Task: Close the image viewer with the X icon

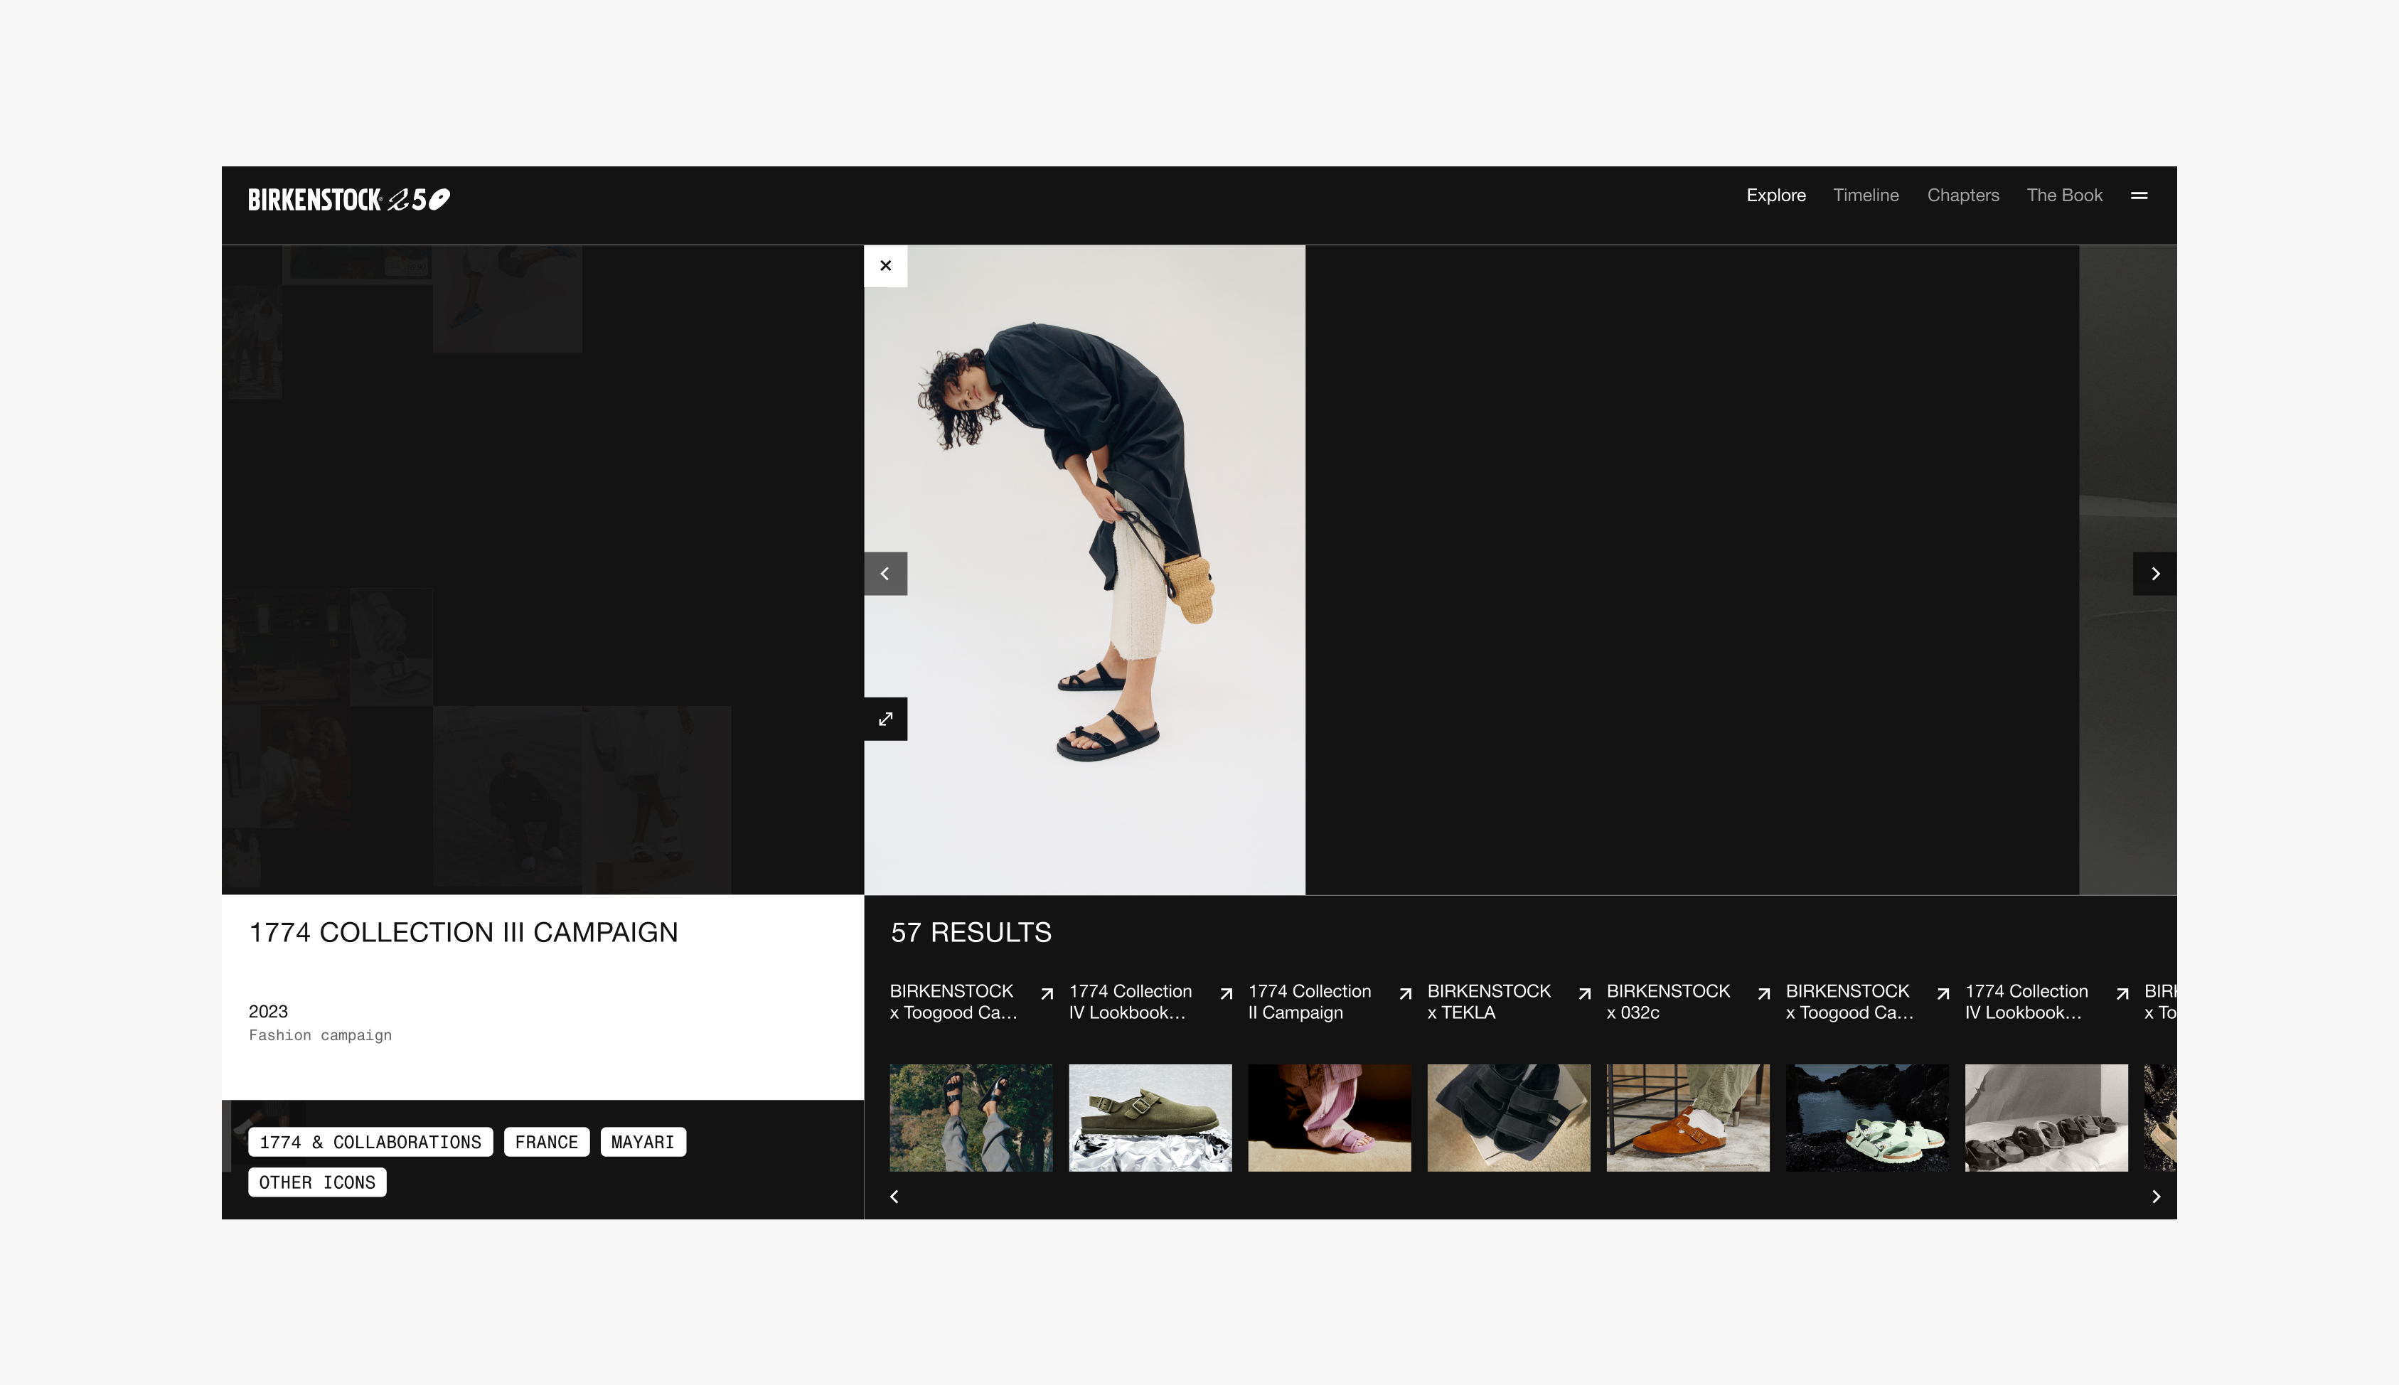Action: tap(886, 265)
